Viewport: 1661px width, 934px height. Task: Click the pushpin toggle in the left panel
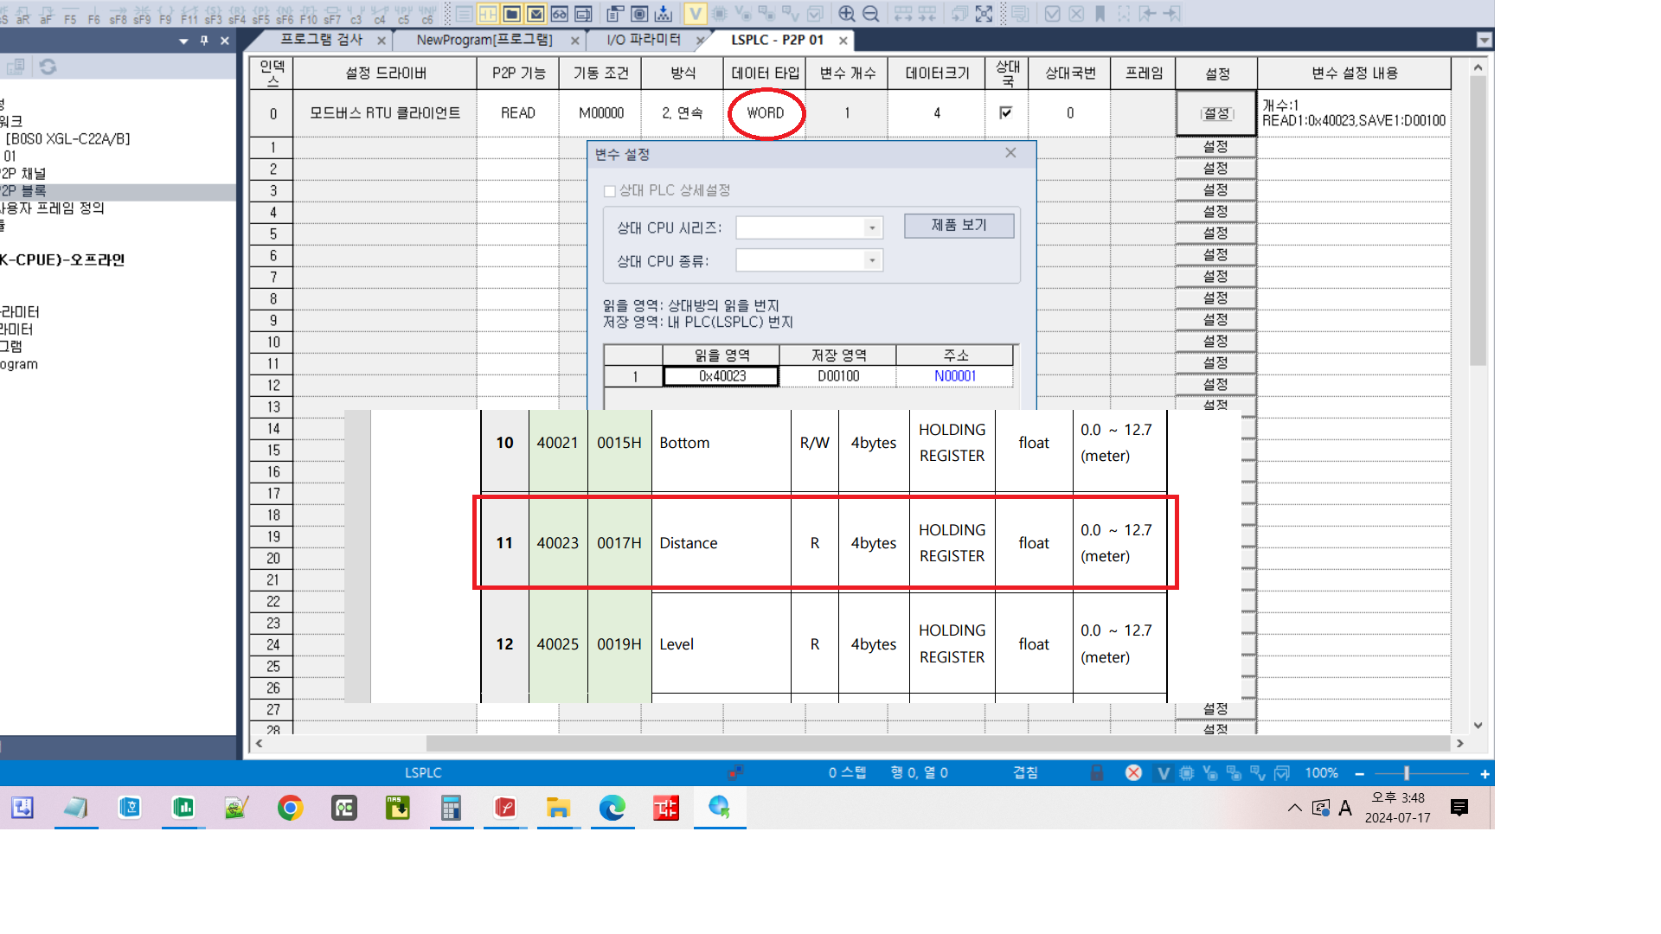click(204, 40)
